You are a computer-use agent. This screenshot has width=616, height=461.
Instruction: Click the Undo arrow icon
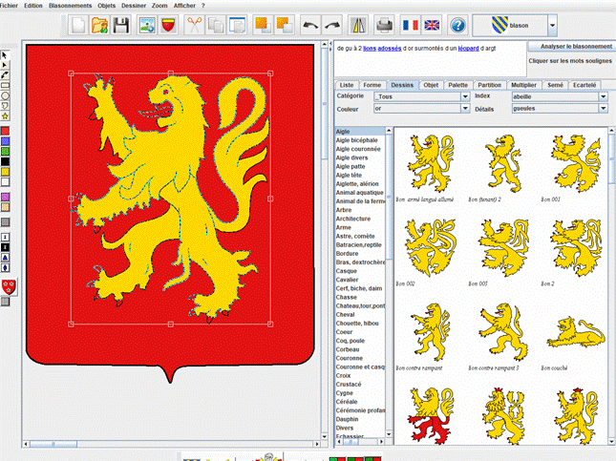311,25
